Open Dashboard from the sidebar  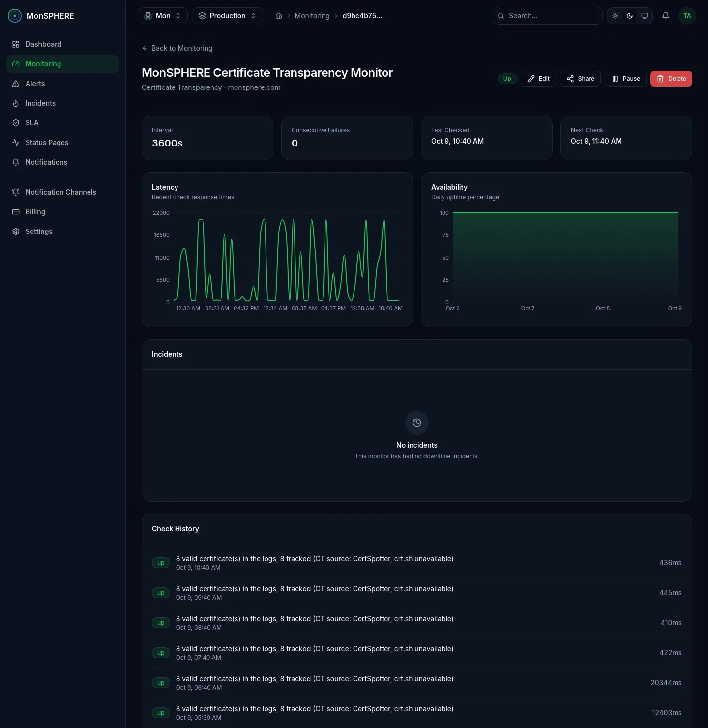point(62,44)
